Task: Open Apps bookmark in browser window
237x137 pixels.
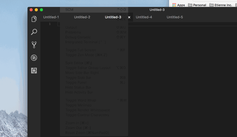Action: [179, 5]
